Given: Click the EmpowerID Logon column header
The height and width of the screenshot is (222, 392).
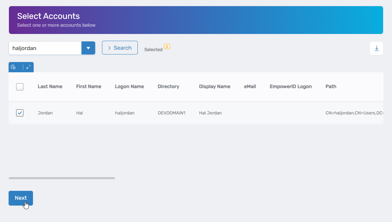Looking at the screenshot, I should click(x=291, y=87).
